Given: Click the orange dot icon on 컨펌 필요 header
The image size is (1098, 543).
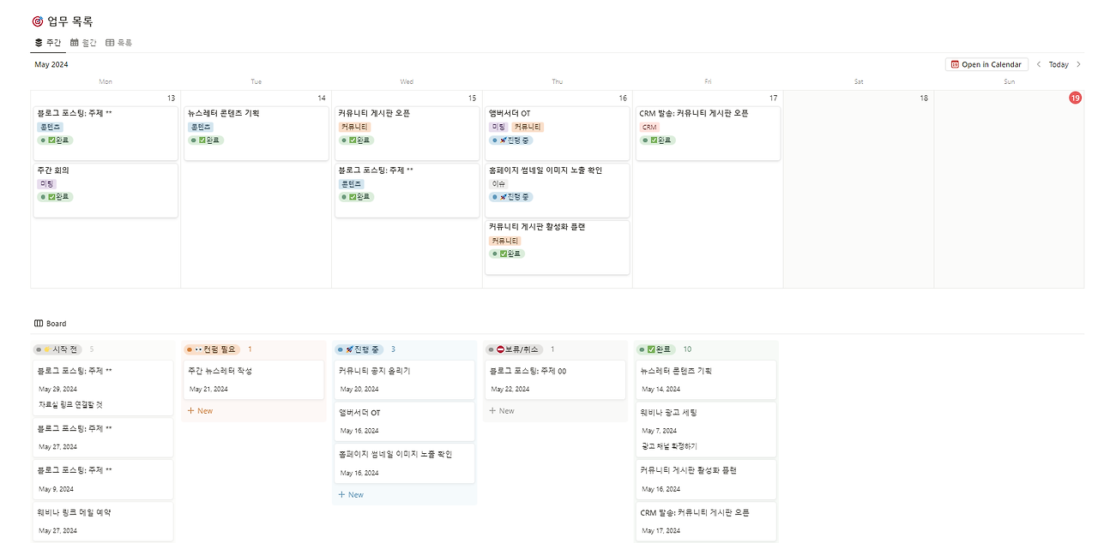Looking at the screenshot, I should point(190,349).
